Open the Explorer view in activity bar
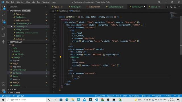The image size is (182, 102). click(x=3, y=8)
